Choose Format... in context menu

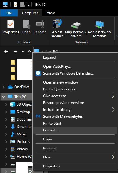(75, 130)
